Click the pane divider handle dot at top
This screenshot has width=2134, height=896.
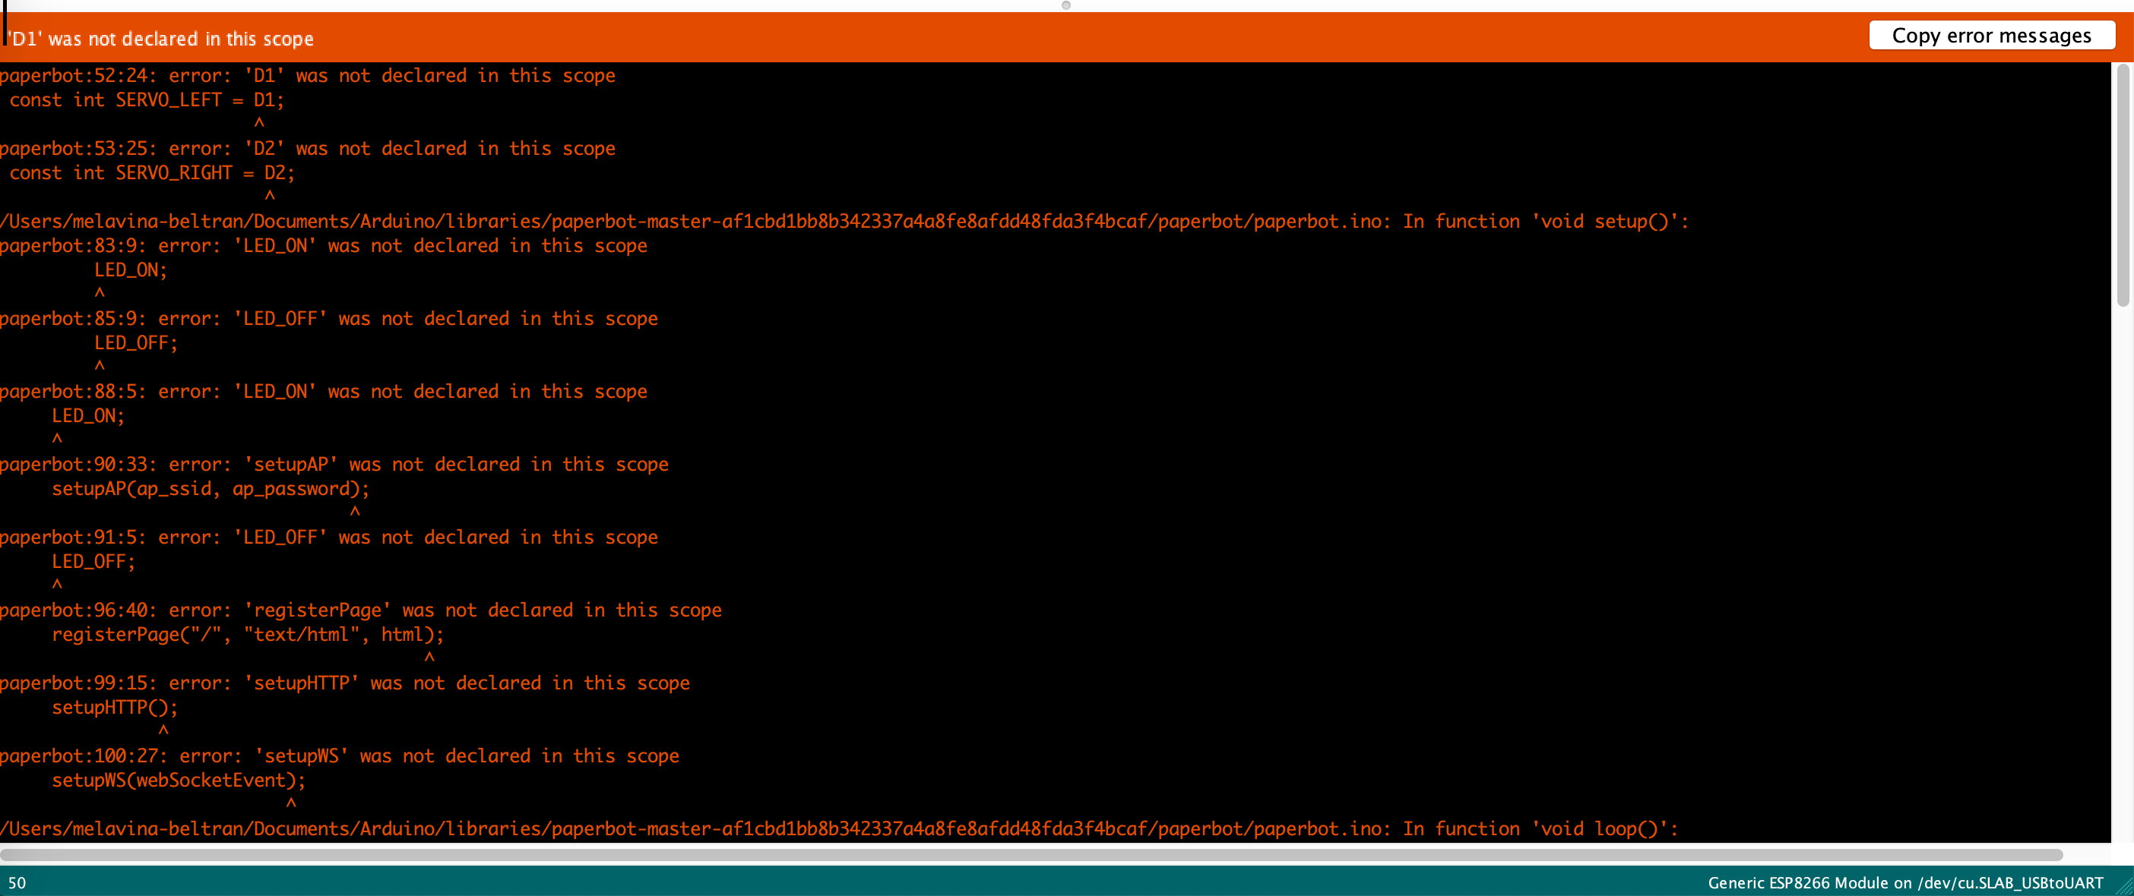(1066, 6)
